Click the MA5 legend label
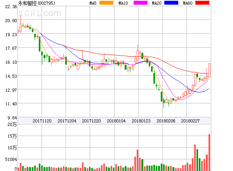 (x=93, y=3)
